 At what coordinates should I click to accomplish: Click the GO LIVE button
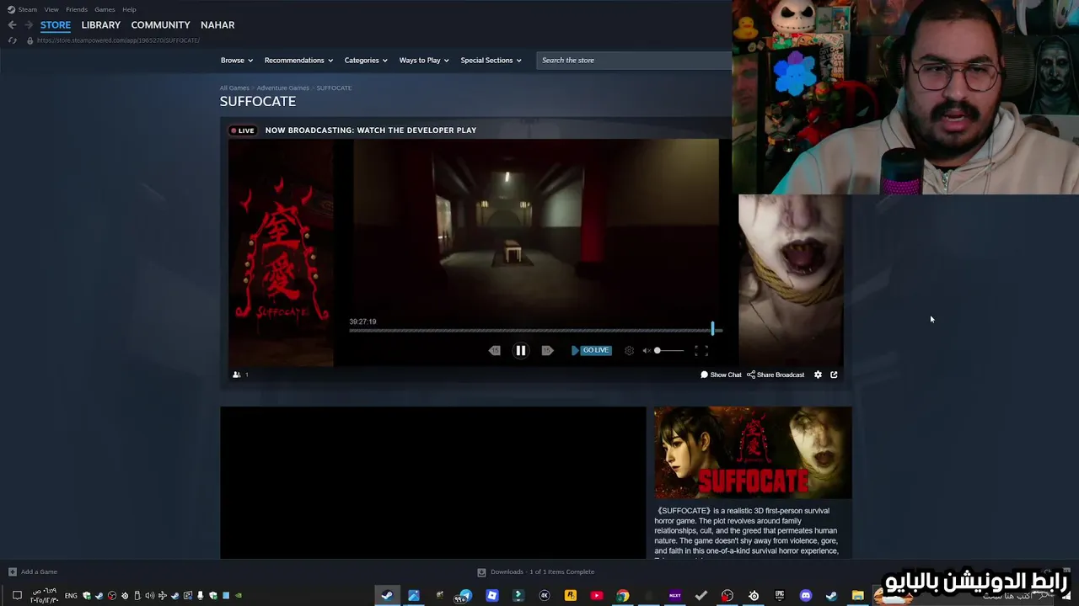pyautogui.click(x=591, y=350)
